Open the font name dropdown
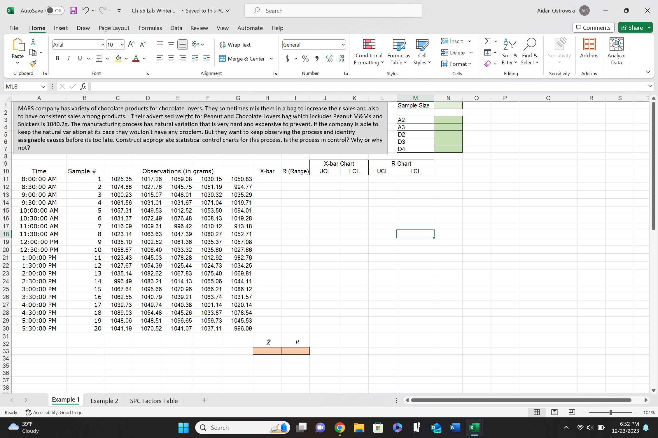 [102, 45]
